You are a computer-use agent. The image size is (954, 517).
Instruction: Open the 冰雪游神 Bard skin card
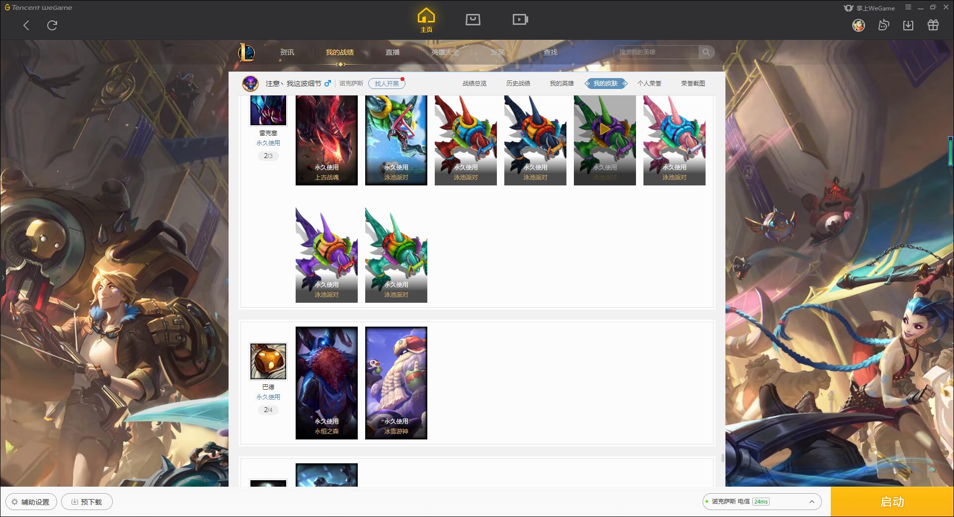(x=396, y=383)
